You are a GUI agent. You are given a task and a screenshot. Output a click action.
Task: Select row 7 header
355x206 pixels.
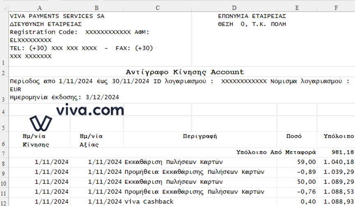tap(4, 153)
